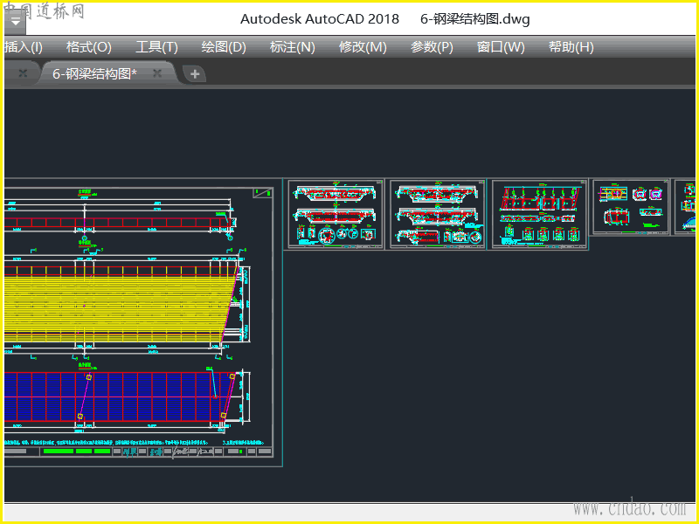Open the 帮助(H) help menu
Screen dimensions: 699x524
tap(571, 47)
